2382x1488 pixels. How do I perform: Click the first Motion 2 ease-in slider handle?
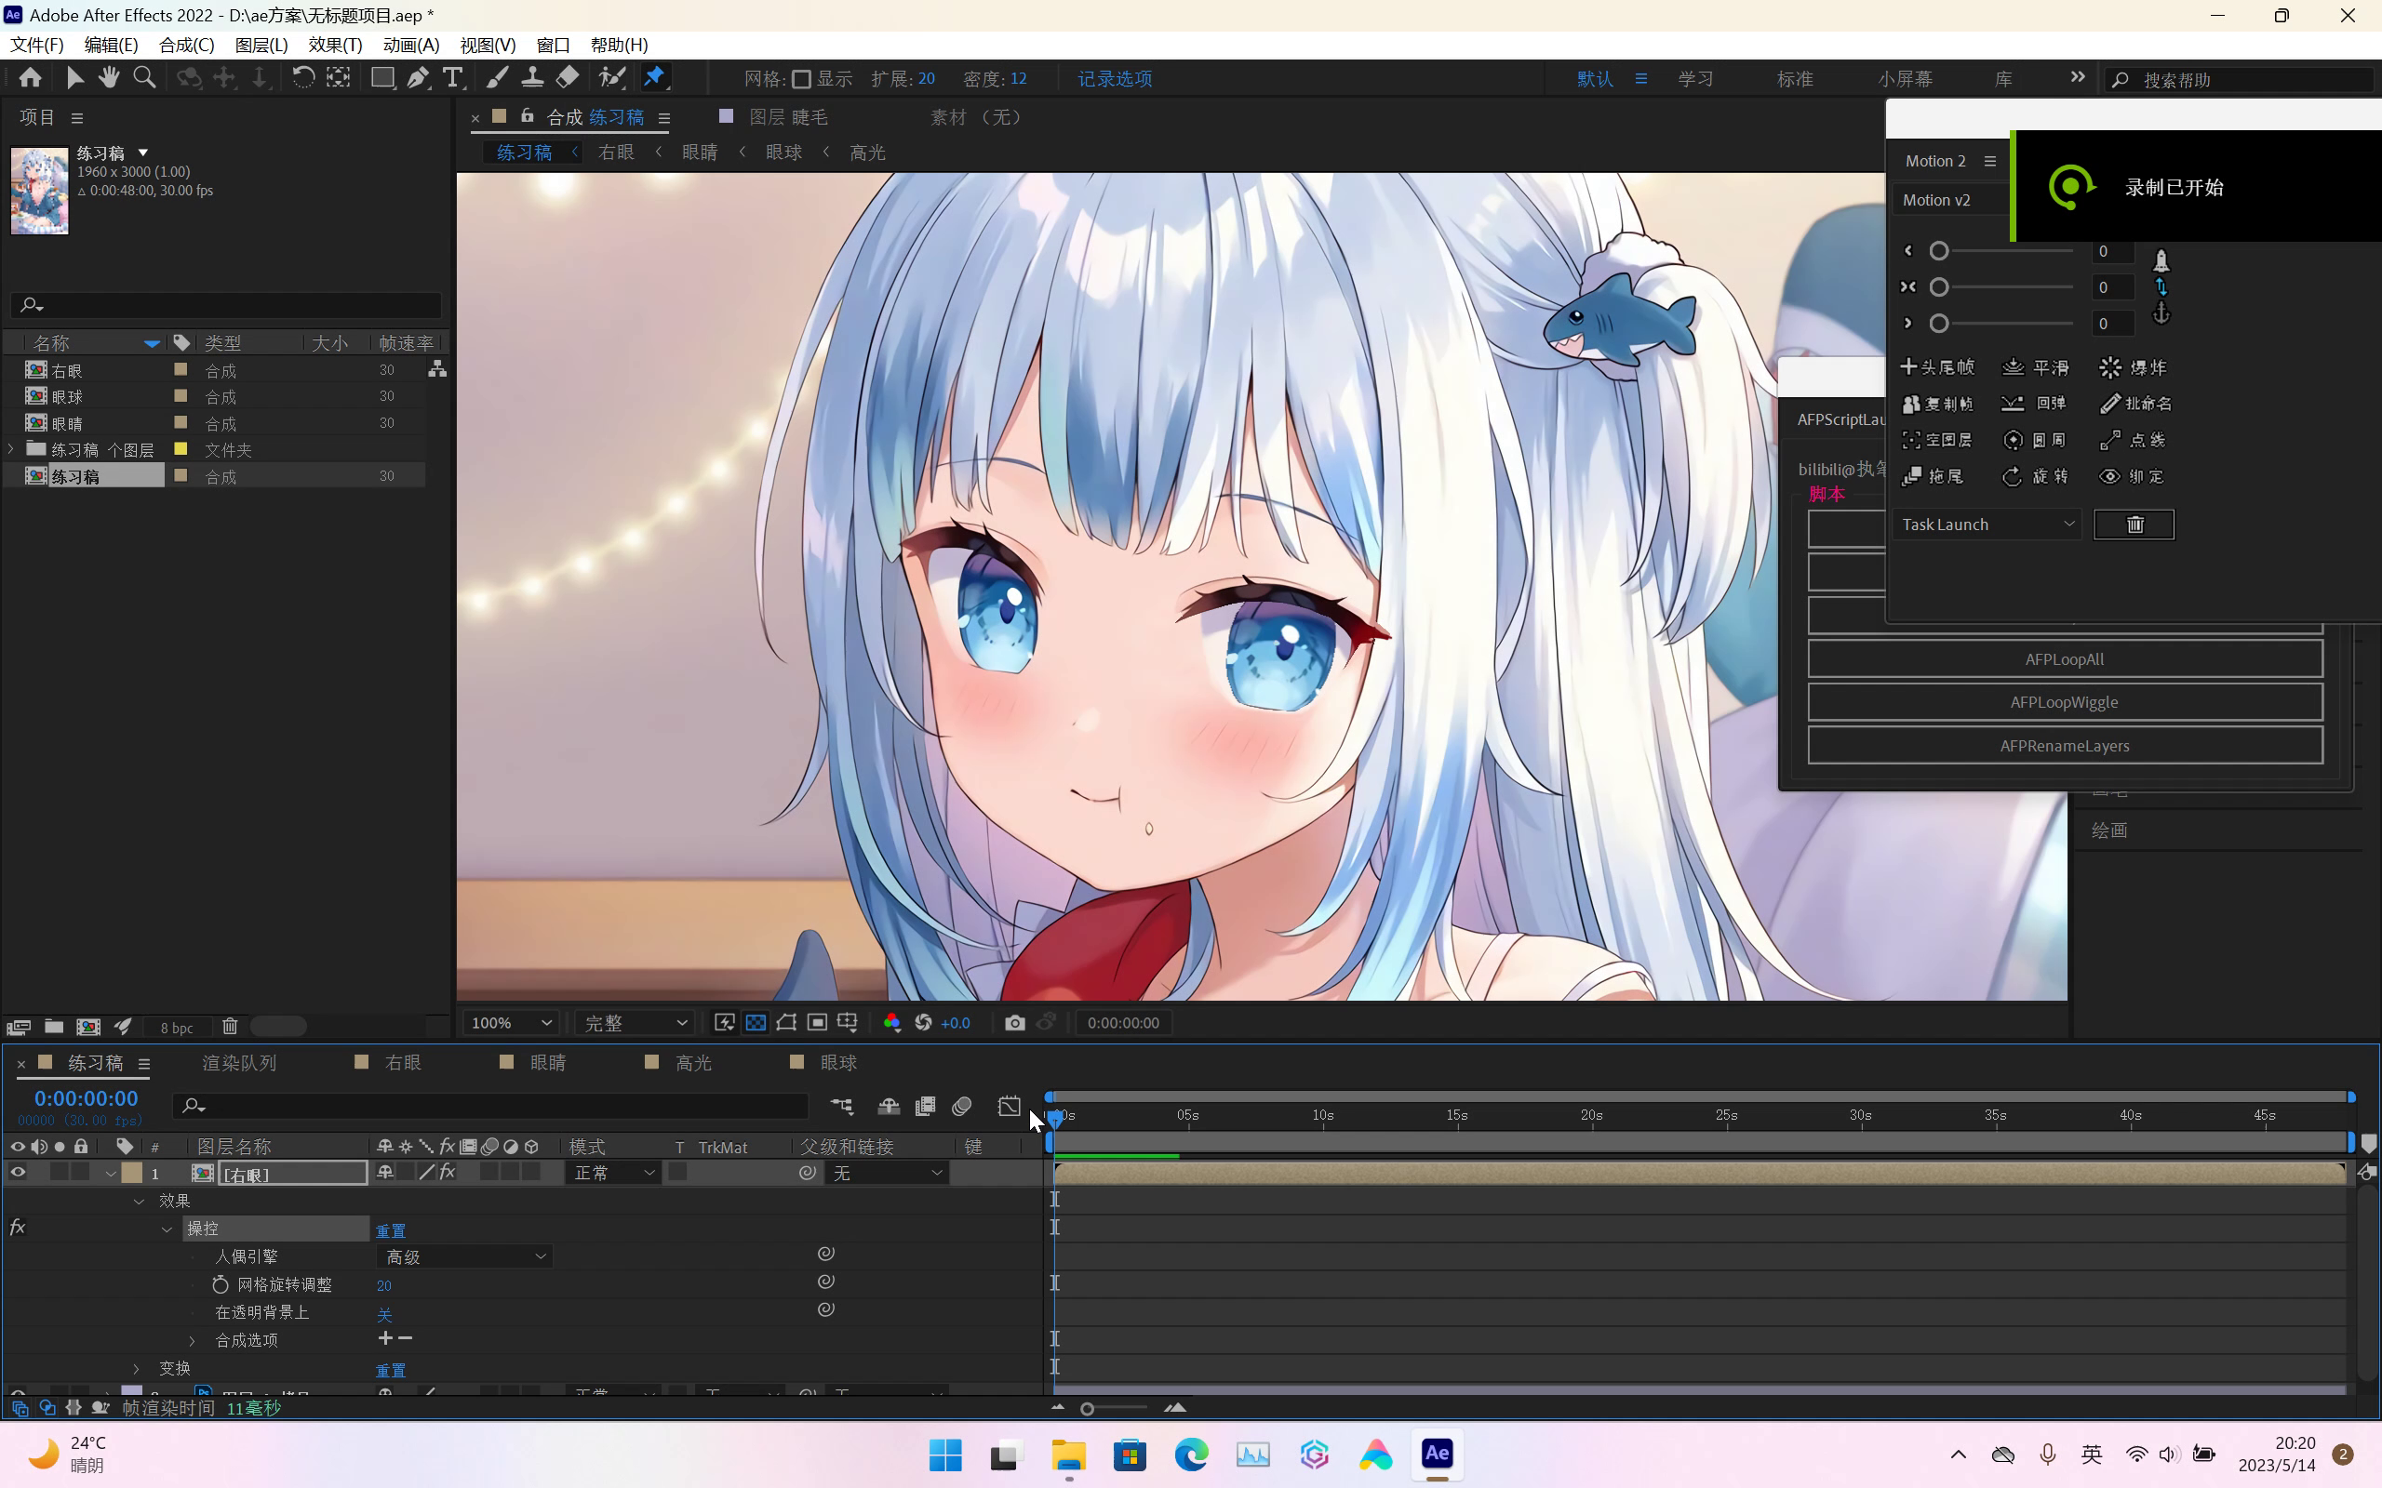point(1939,251)
